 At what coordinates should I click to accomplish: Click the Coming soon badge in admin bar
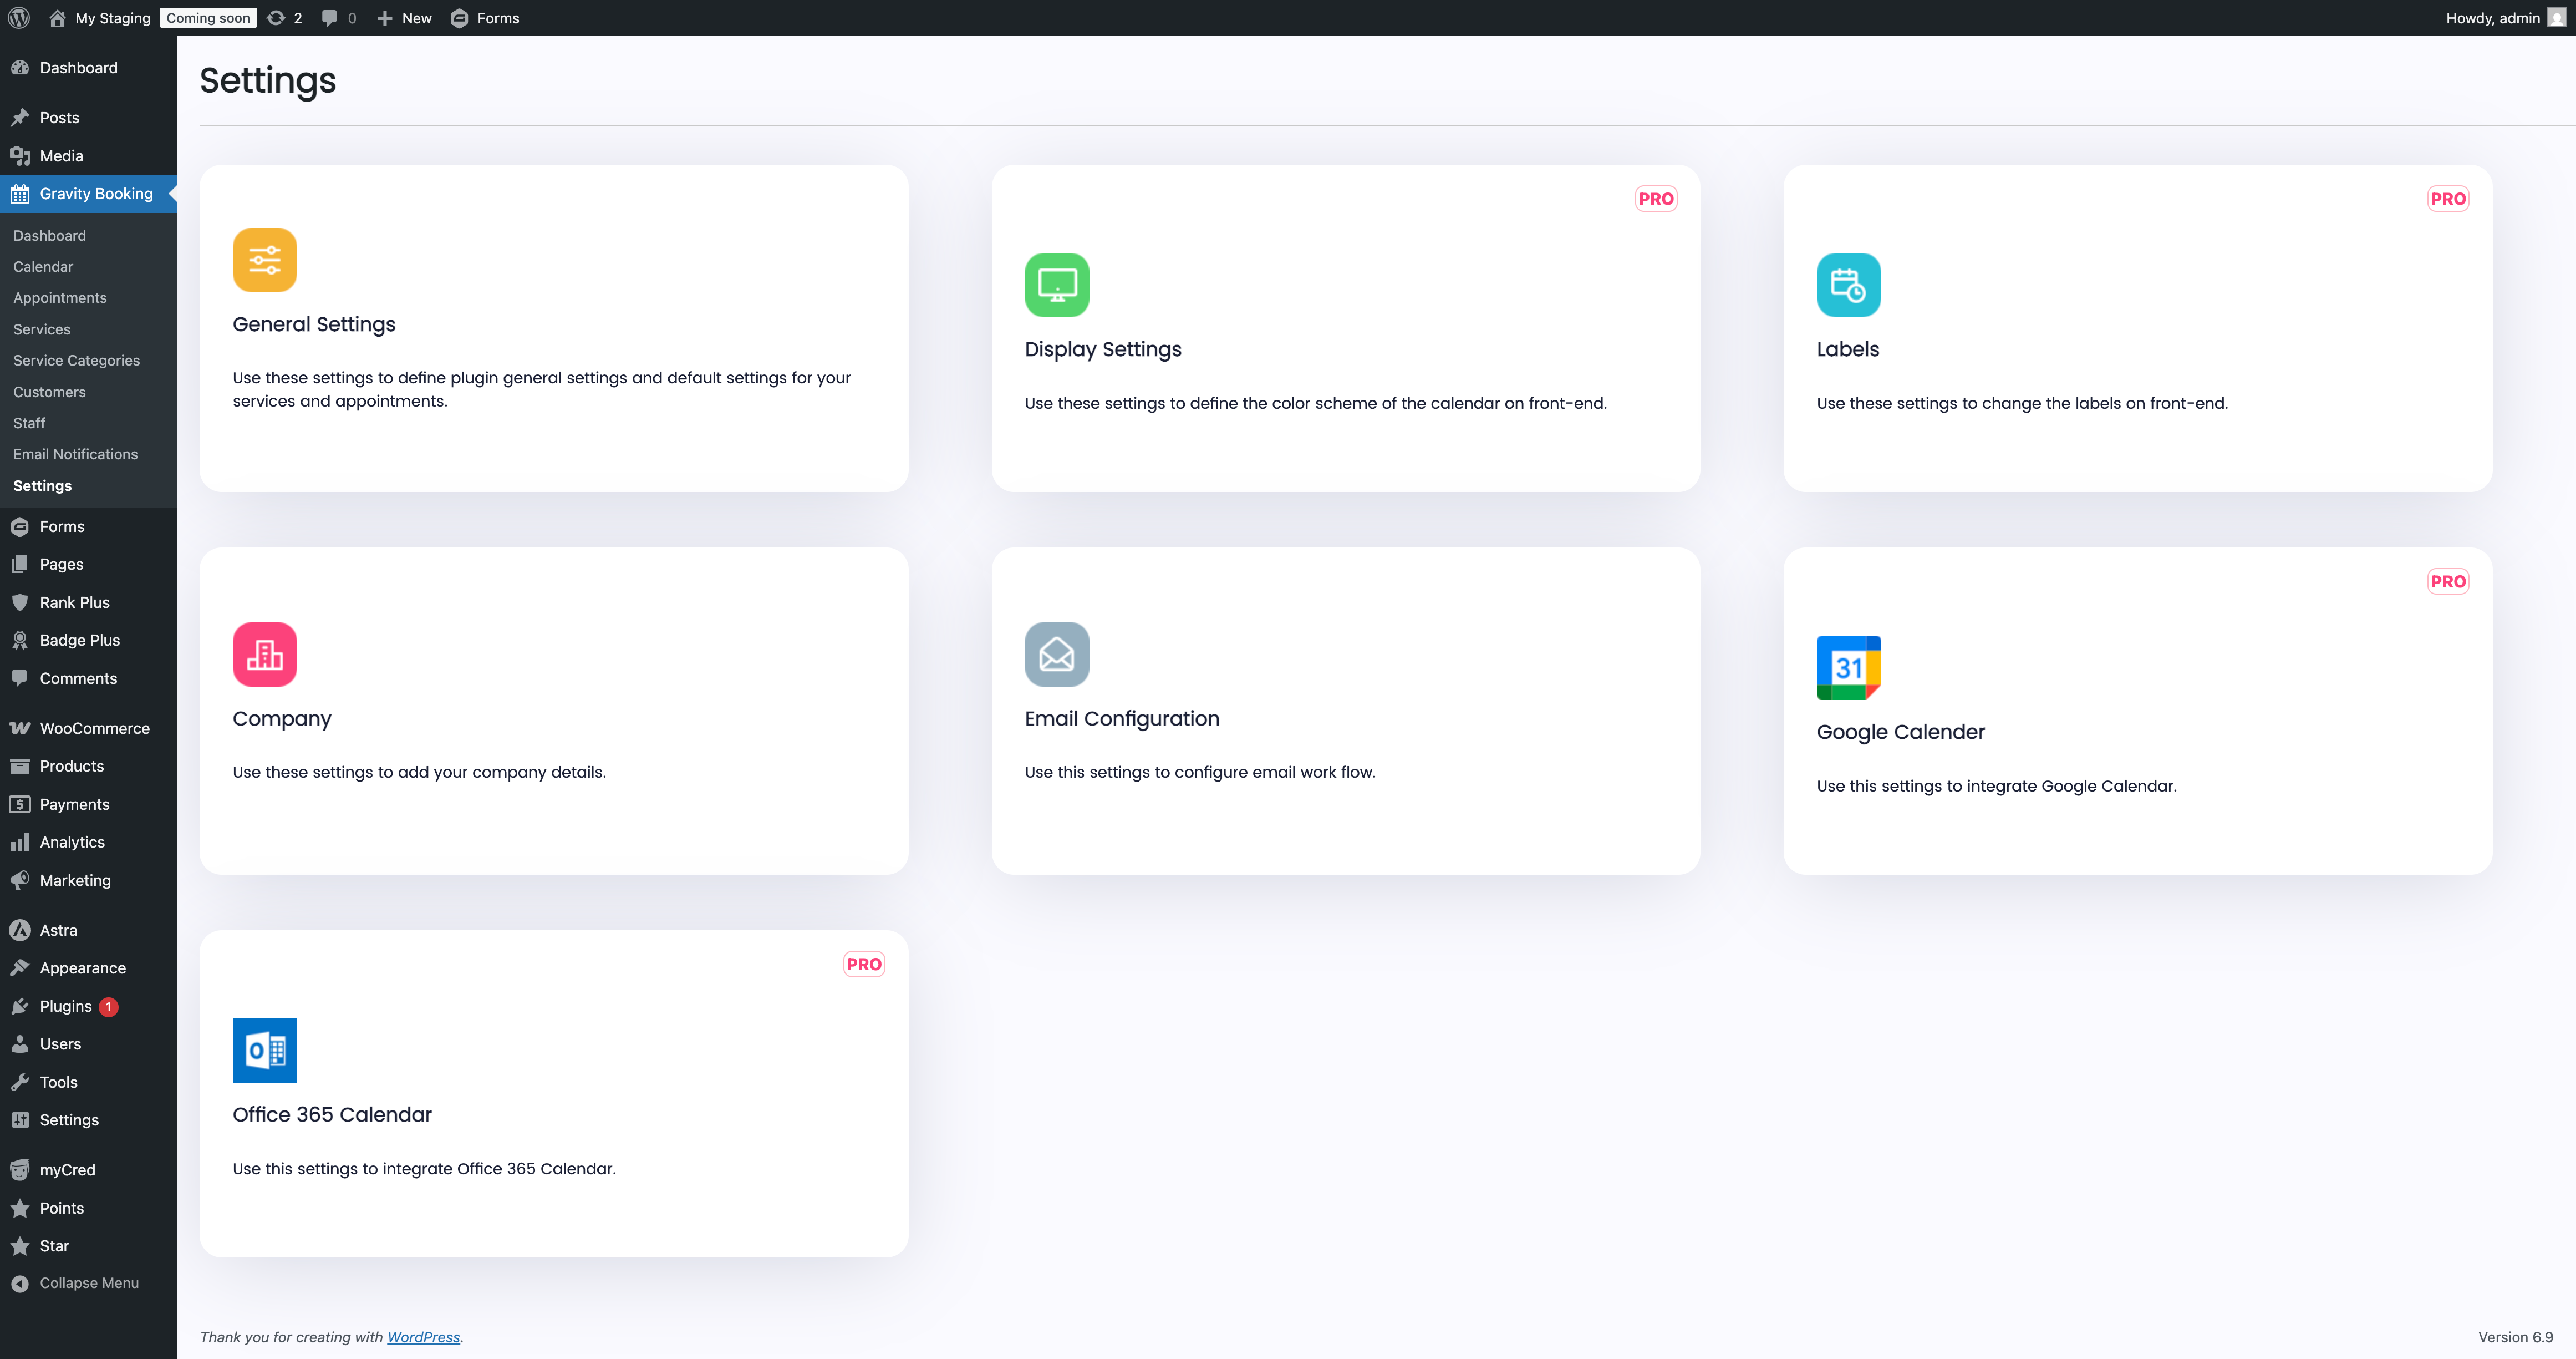click(208, 18)
